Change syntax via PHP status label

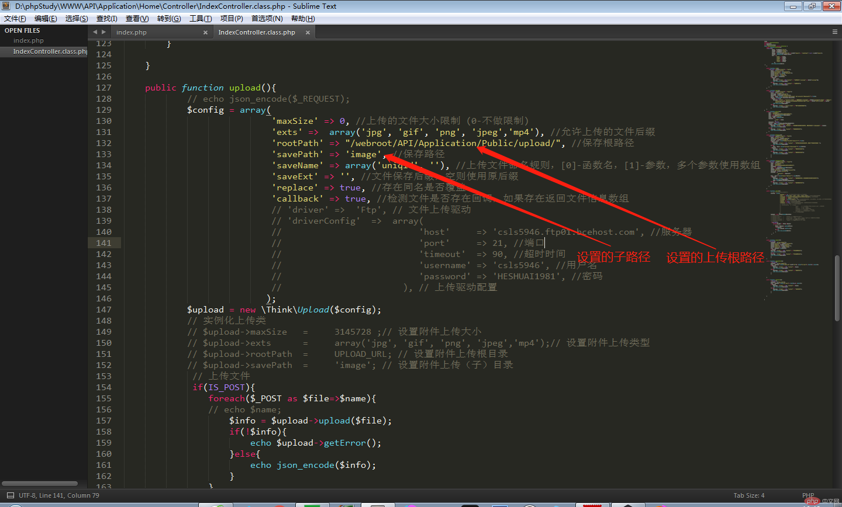click(808, 495)
